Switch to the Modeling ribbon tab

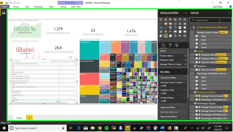coord(38,7)
